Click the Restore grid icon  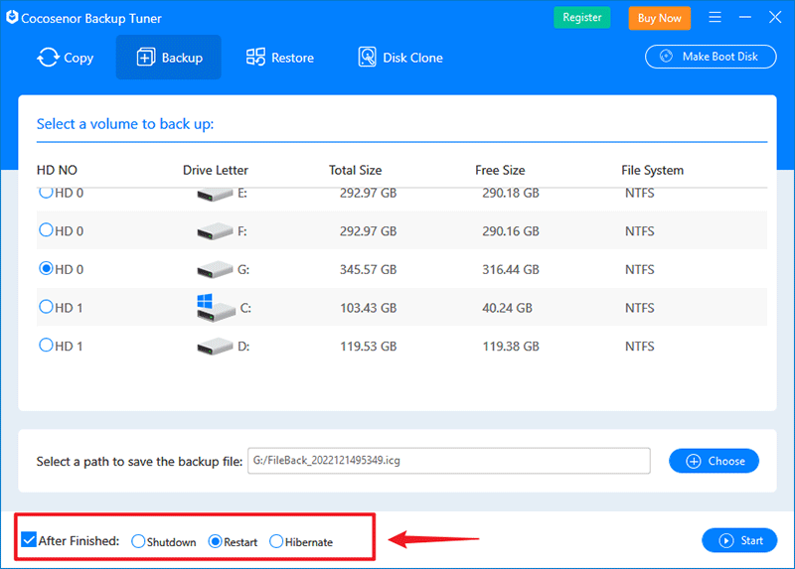[255, 58]
